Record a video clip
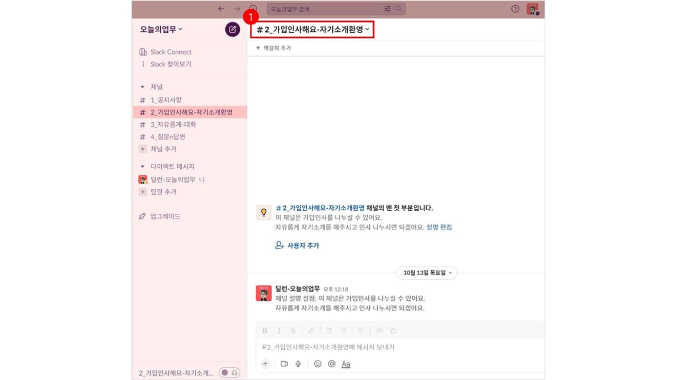 point(284,364)
